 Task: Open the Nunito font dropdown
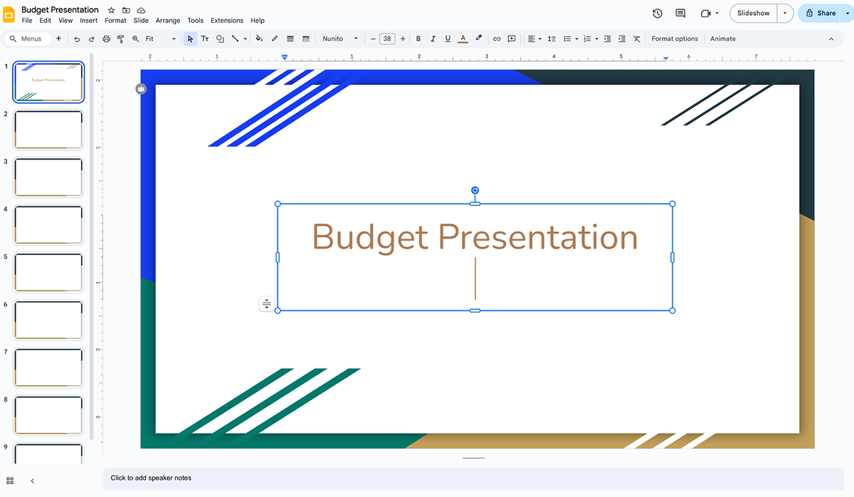(340, 38)
